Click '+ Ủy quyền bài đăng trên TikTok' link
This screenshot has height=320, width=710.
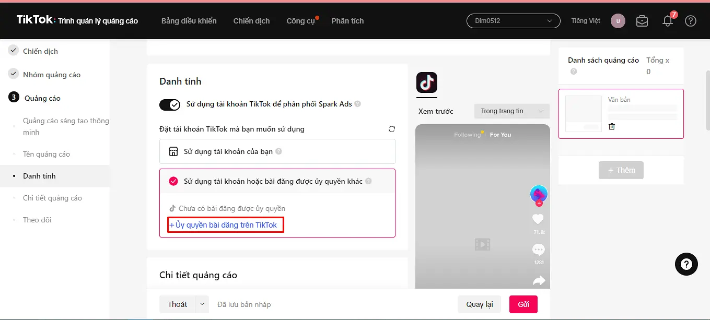[x=223, y=225]
